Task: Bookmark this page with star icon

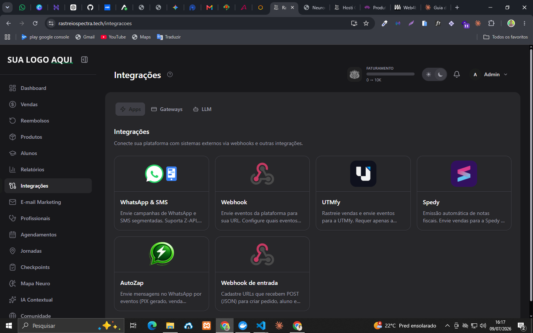Action: 366,23
